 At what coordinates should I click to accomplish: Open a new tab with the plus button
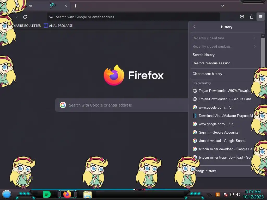pos(75,6)
